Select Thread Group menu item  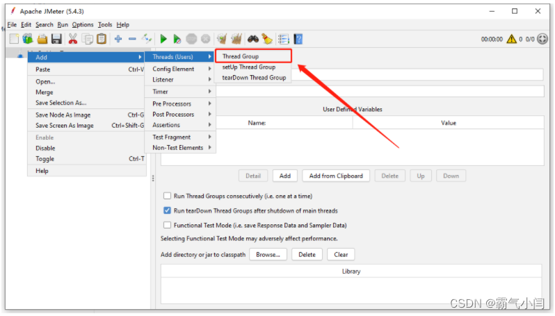click(x=253, y=56)
